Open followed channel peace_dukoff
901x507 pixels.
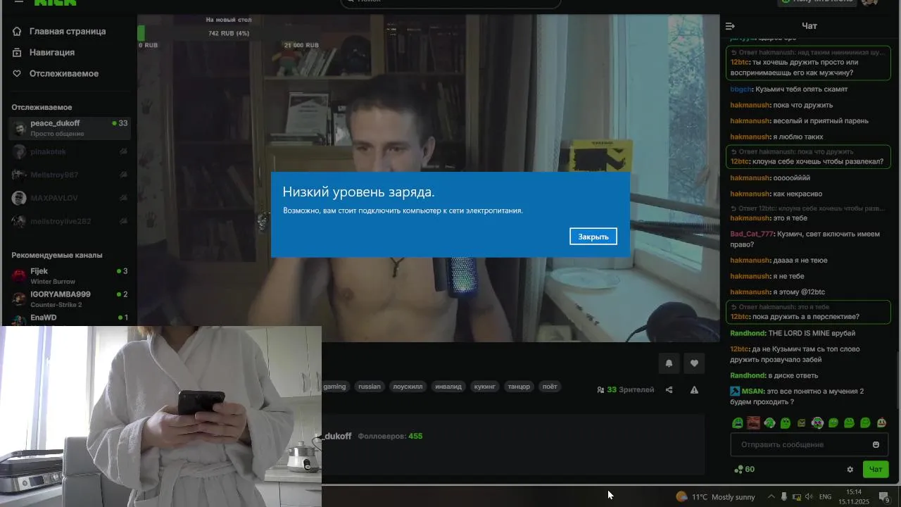(x=69, y=128)
